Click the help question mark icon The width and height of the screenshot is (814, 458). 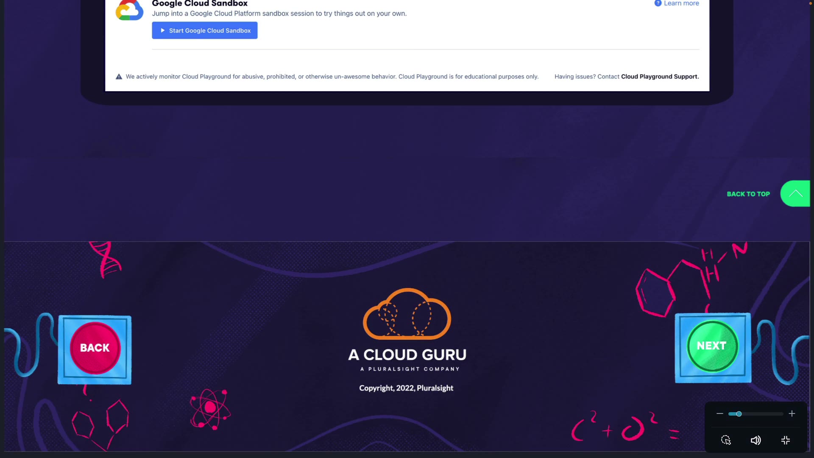pos(658,3)
